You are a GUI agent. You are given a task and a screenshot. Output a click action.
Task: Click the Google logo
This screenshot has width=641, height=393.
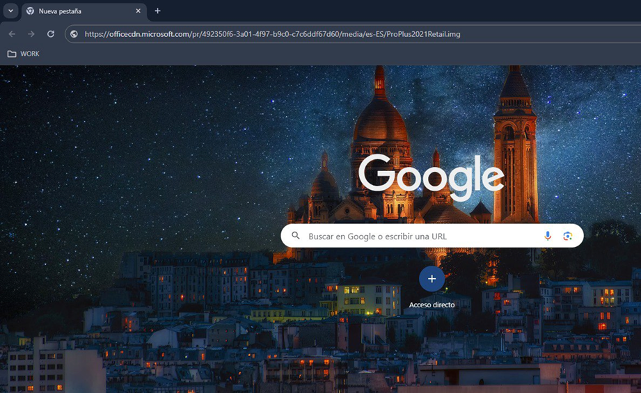(431, 176)
